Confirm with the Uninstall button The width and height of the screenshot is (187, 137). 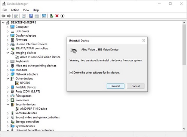point(116,86)
